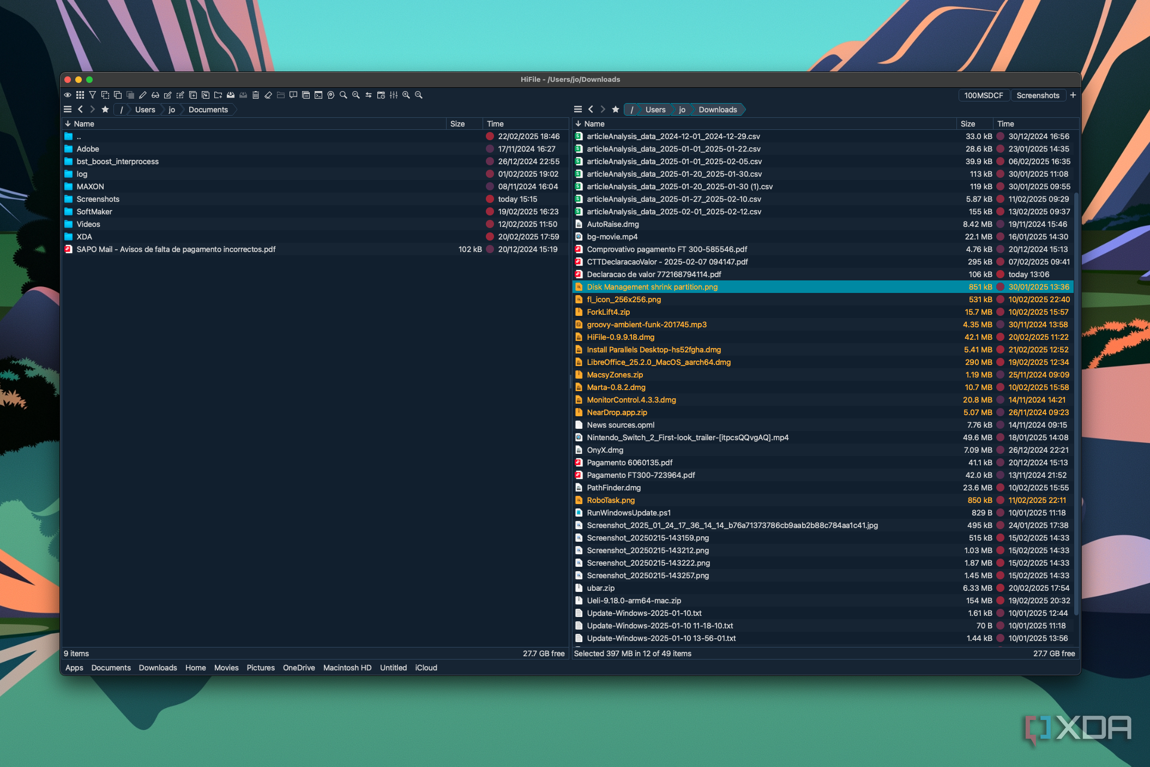This screenshot has width=1150, height=767.
Task: Select the rename pencil icon
Action: click(x=143, y=95)
